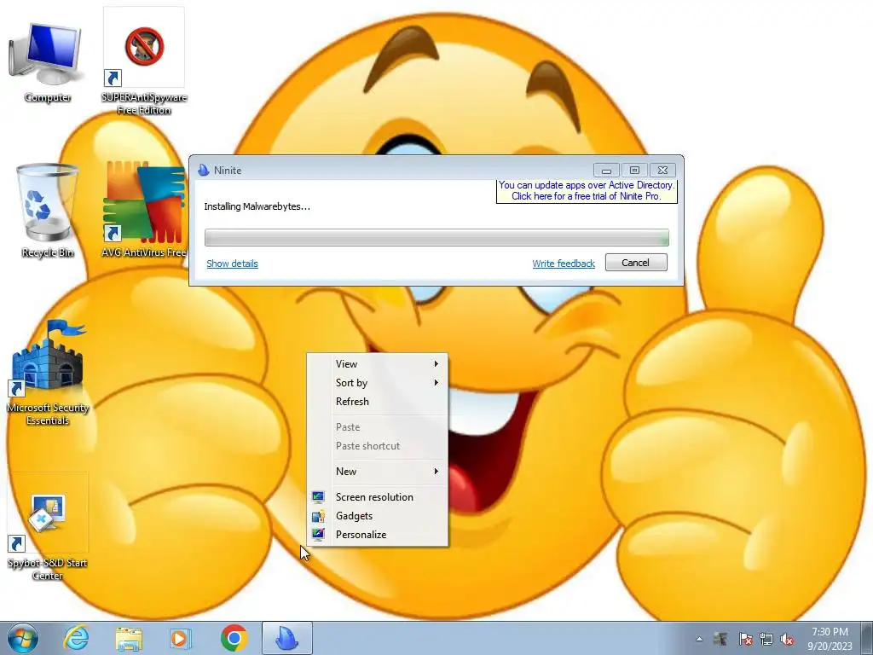Click the Gadgets menu icon

pyautogui.click(x=318, y=516)
